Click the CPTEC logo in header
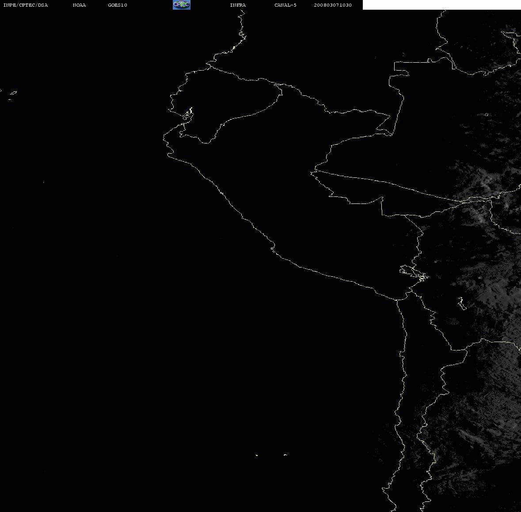The height and width of the screenshot is (512, 521). point(182,5)
